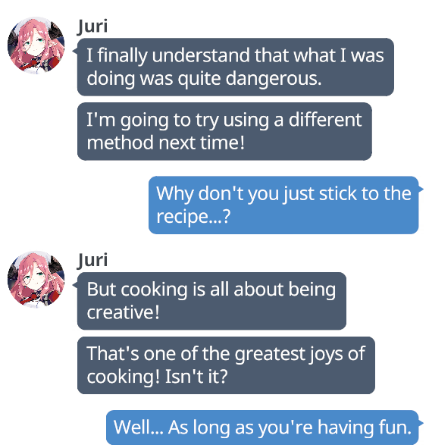
Task: Click the tail of the 'recipe' blue bubble
Action: point(421,190)
